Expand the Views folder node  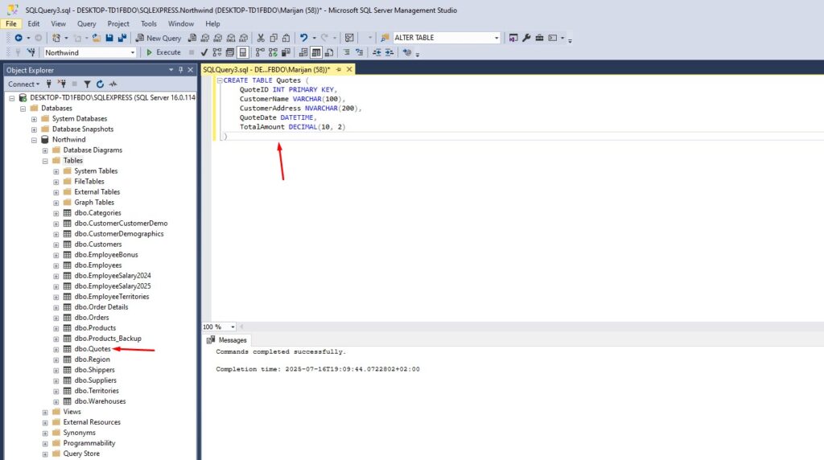click(45, 413)
